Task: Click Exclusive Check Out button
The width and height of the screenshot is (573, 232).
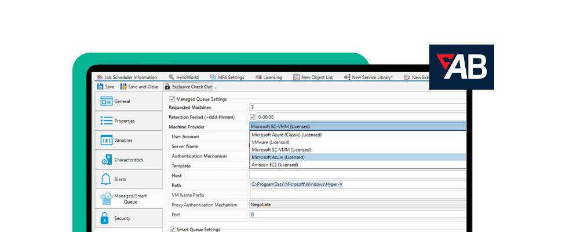Action: pyautogui.click(x=188, y=87)
